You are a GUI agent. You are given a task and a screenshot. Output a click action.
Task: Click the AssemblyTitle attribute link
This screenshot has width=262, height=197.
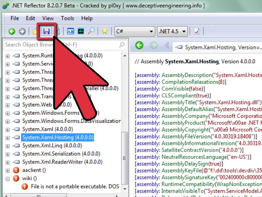pos(178,102)
